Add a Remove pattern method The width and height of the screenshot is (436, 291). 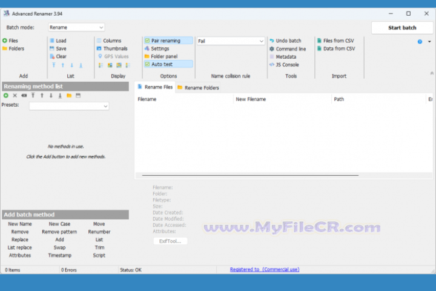point(59,232)
